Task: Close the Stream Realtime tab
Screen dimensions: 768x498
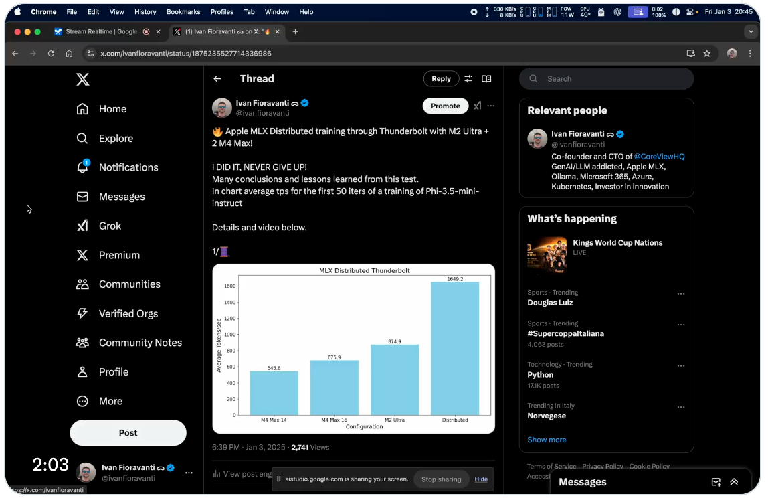Action: click(158, 32)
